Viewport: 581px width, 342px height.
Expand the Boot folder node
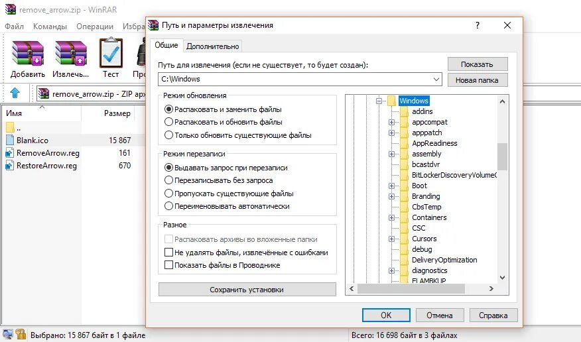[x=391, y=186]
